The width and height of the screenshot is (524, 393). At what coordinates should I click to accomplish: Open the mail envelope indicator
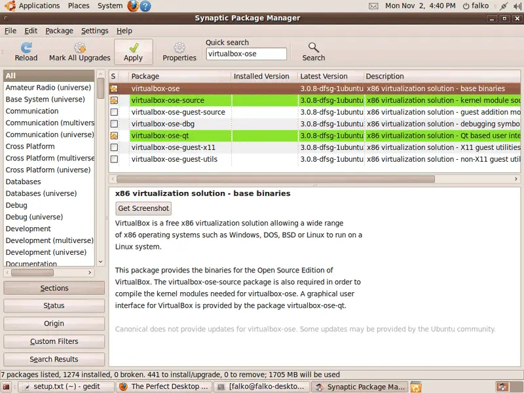(373, 6)
